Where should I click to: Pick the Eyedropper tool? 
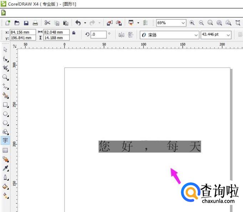pos(5,168)
